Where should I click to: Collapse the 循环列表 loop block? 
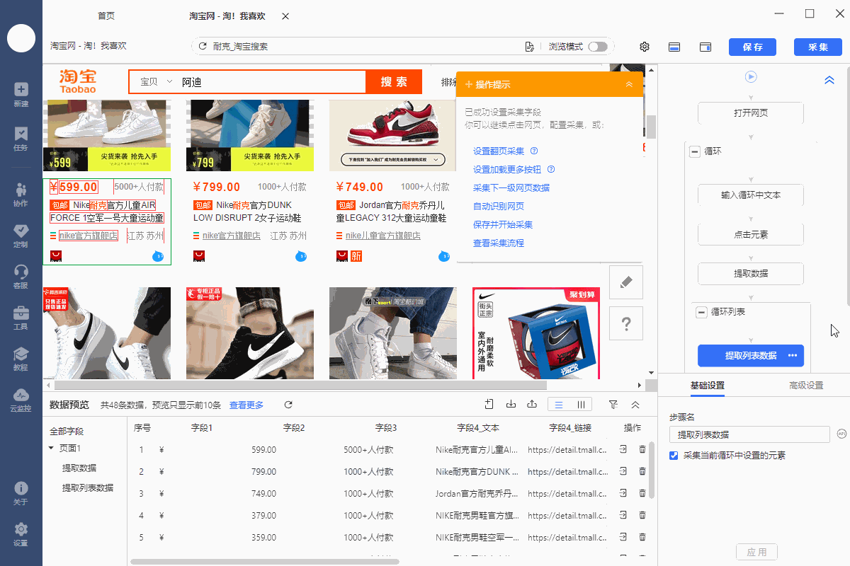click(702, 312)
